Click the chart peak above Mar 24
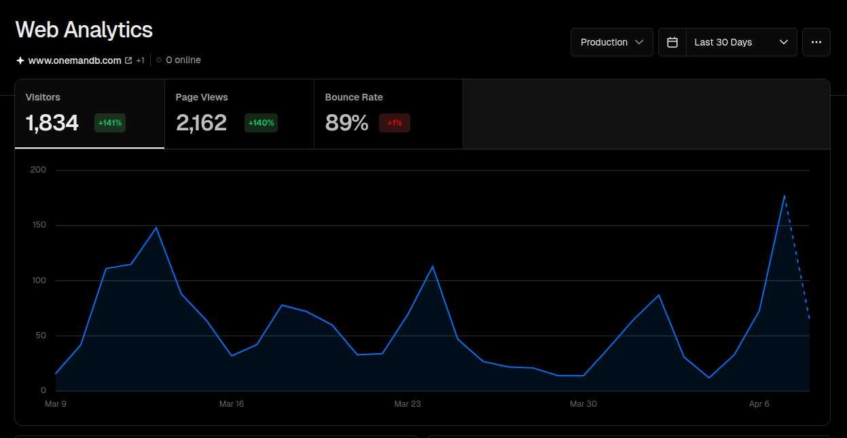Viewport: 847px width, 438px height. tap(433, 266)
